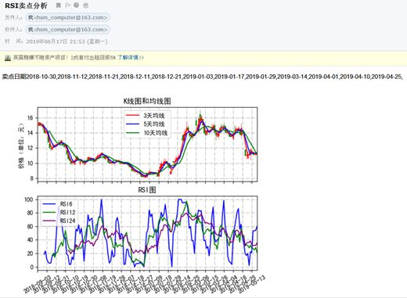407x298 pixels.
Task: Print the email using the printer icon
Action: click(x=85, y=5)
